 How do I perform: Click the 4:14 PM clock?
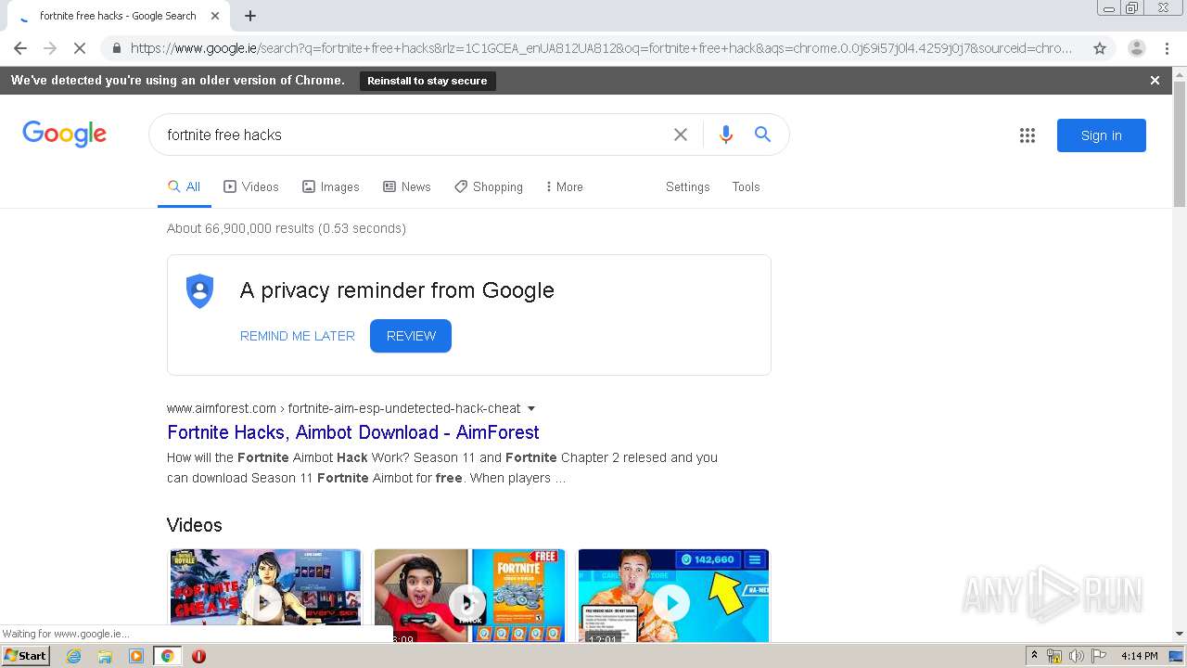[1139, 656]
